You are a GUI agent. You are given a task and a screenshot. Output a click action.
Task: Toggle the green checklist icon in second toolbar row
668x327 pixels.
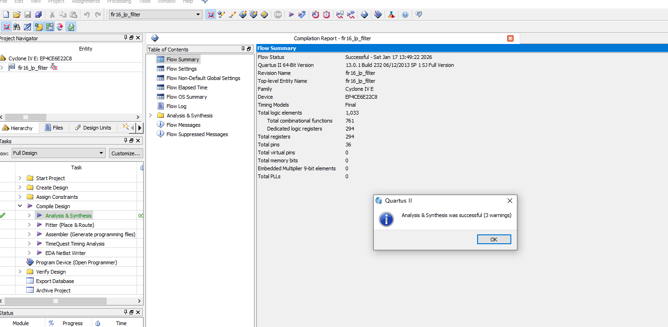[71, 27]
